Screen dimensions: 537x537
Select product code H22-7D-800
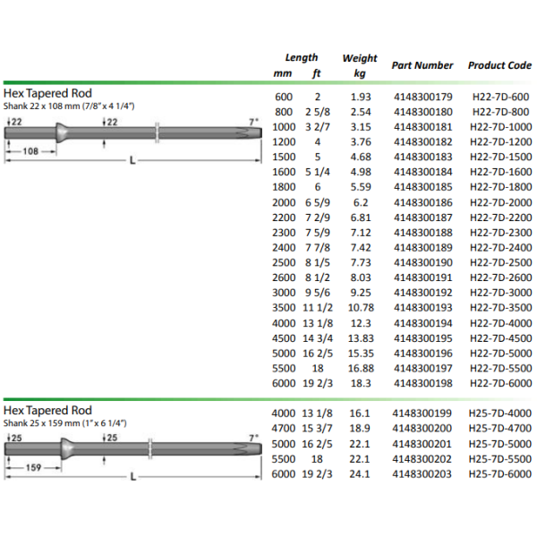[x=500, y=112]
